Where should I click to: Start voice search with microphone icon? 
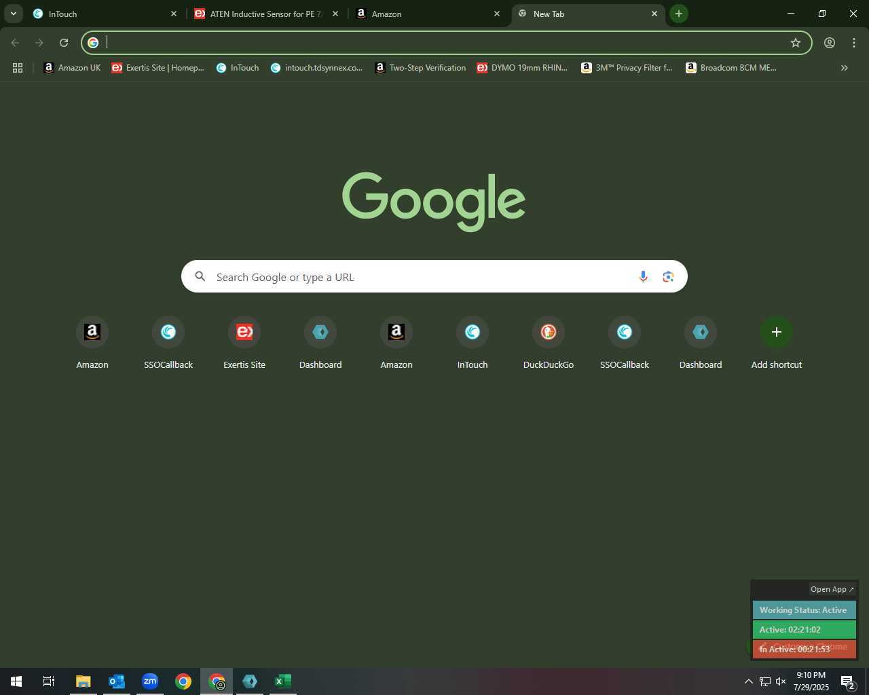tap(643, 277)
